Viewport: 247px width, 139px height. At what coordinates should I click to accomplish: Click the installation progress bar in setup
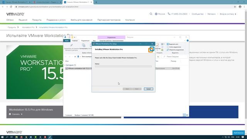123,66
